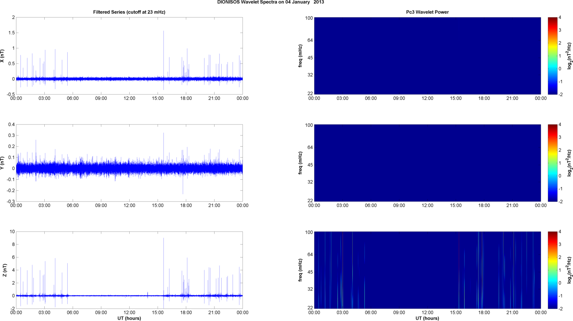Click the 0.4 tick on the Y (nT) axis

point(11,124)
